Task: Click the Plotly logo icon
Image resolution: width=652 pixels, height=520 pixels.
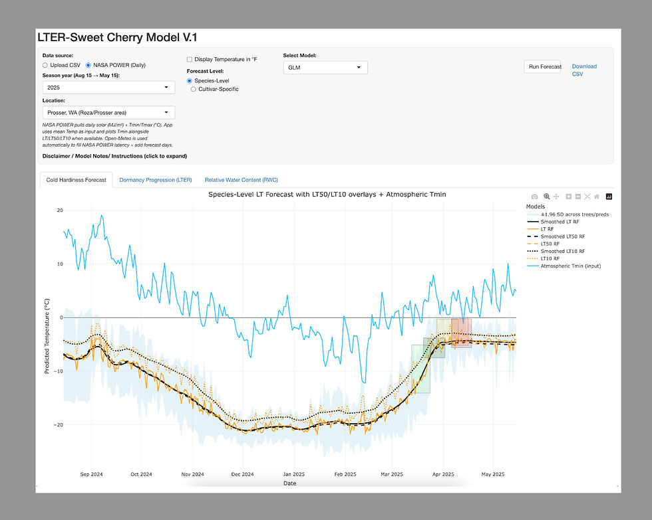Action: point(609,197)
